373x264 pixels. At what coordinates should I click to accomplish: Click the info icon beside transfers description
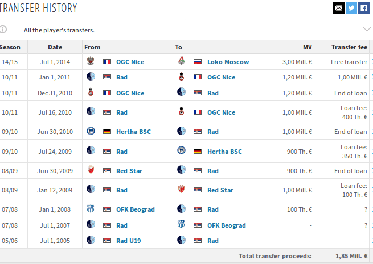tap(3, 30)
